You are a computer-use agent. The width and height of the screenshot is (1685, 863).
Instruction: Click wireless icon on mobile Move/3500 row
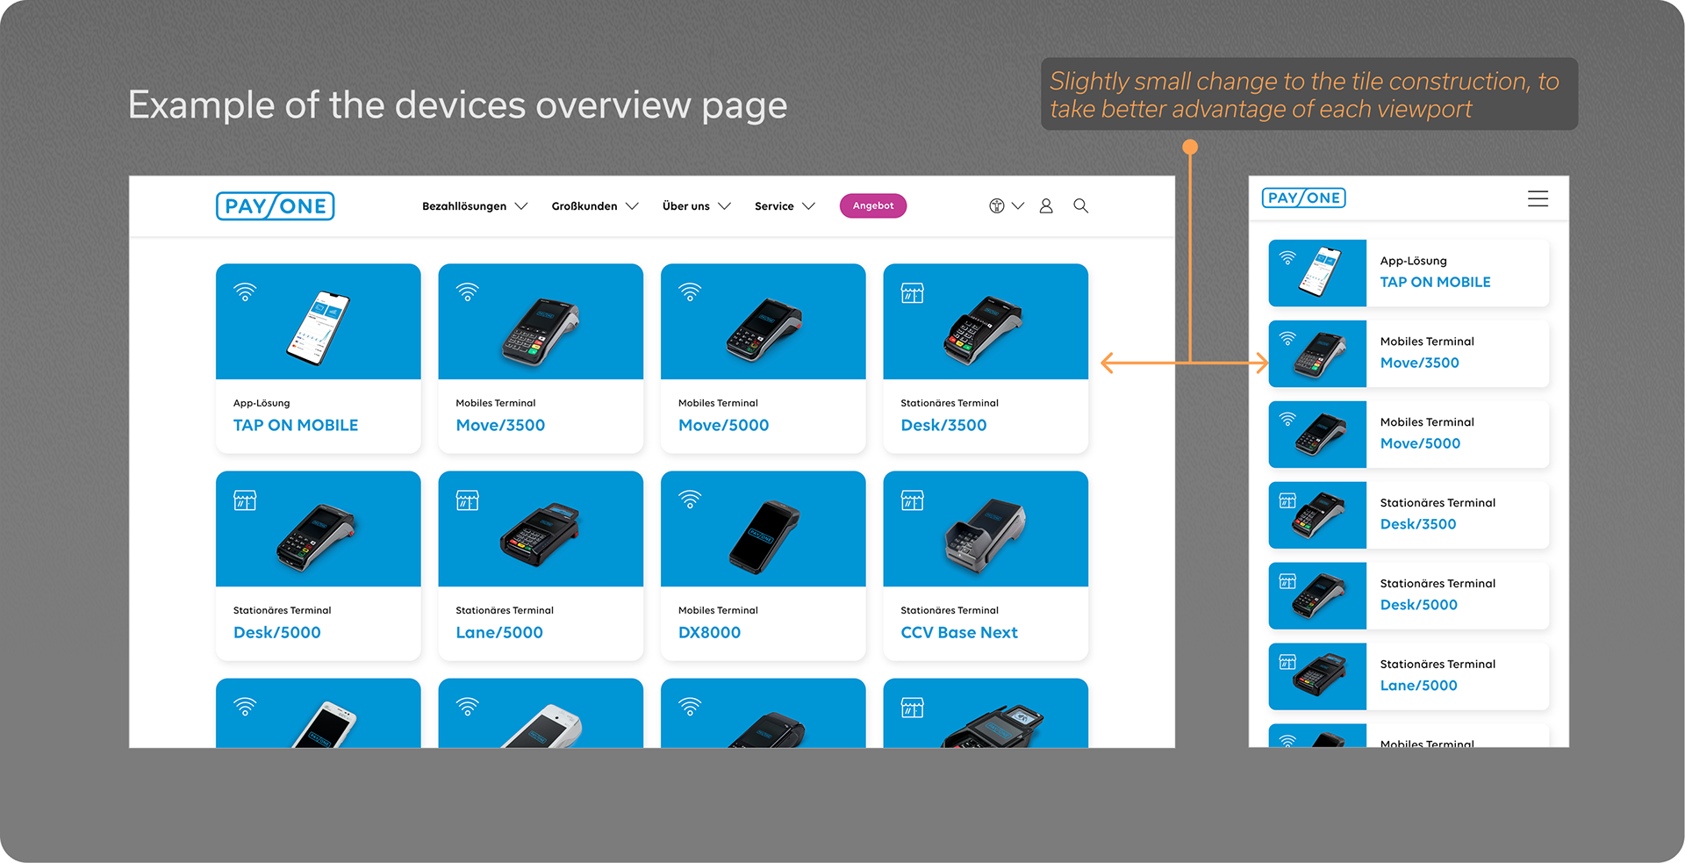pyautogui.click(x=1287, y=339)
